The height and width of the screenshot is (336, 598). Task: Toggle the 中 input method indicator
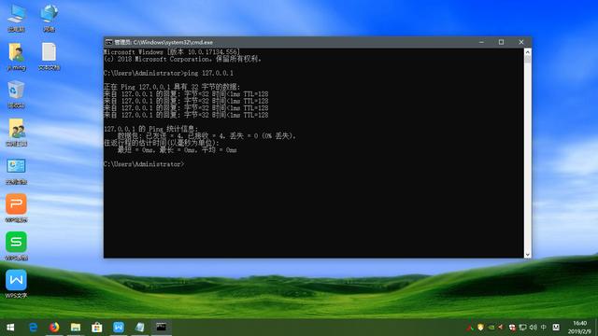544,328
